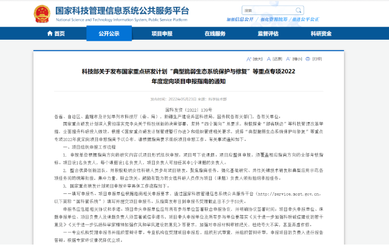Reduce text size with 缩小 control
Screen dimensions: 389x248
pos(296,59)
